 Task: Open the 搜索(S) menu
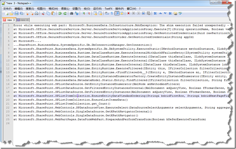30,9
